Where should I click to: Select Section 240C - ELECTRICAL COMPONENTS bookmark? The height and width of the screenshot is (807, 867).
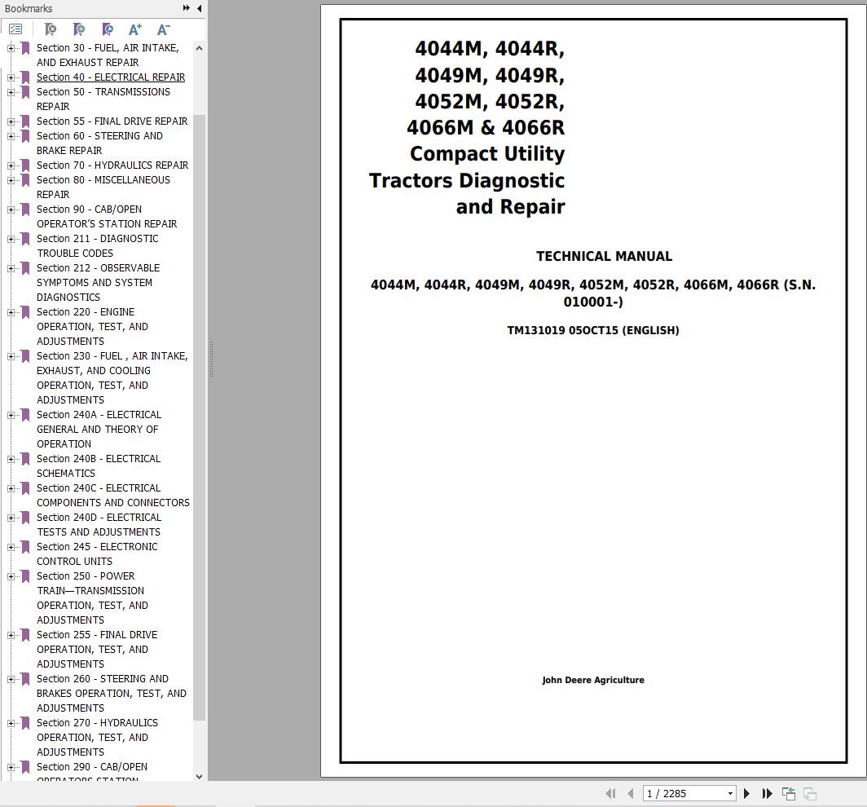(113, 495)
